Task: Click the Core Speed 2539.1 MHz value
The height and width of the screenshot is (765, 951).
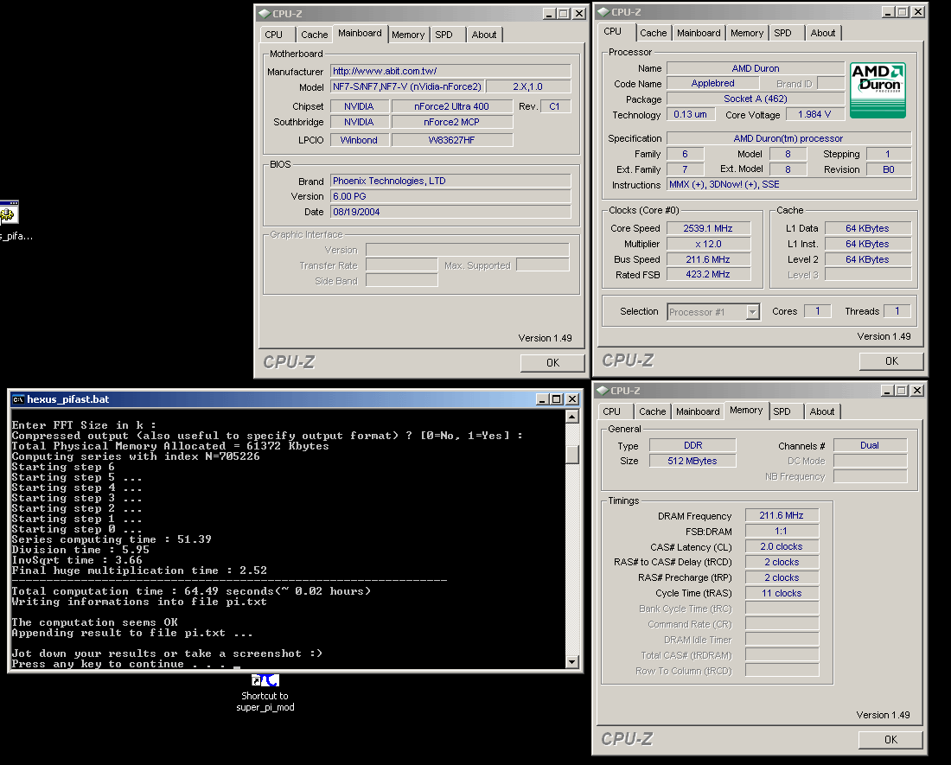Action: (x=708, y=228)
